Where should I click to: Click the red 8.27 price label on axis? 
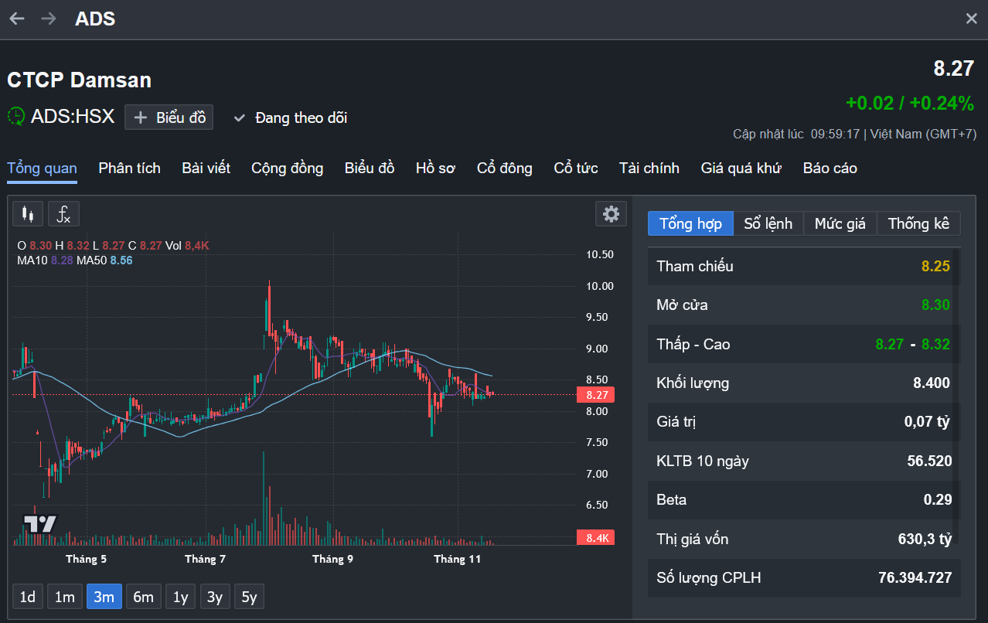[596, 395]
